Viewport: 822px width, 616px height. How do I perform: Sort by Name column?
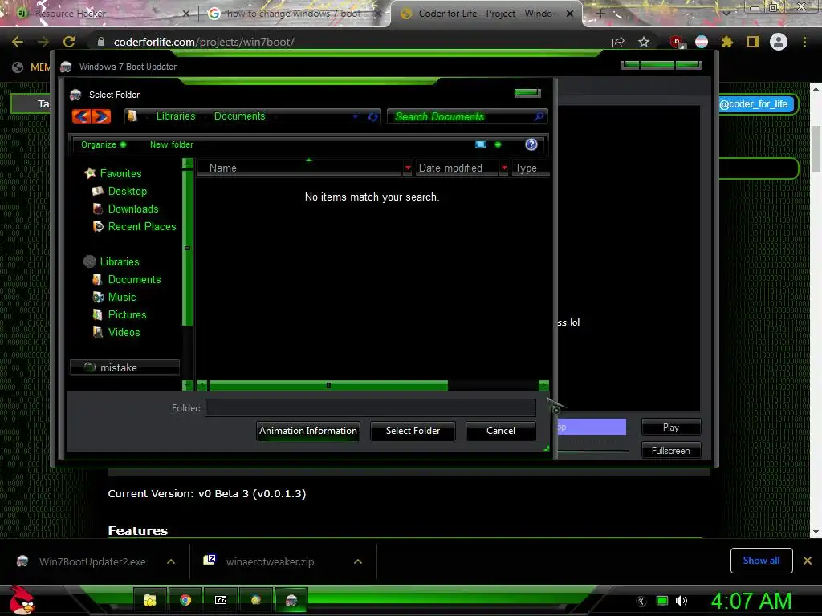click(x=300, y=168)
